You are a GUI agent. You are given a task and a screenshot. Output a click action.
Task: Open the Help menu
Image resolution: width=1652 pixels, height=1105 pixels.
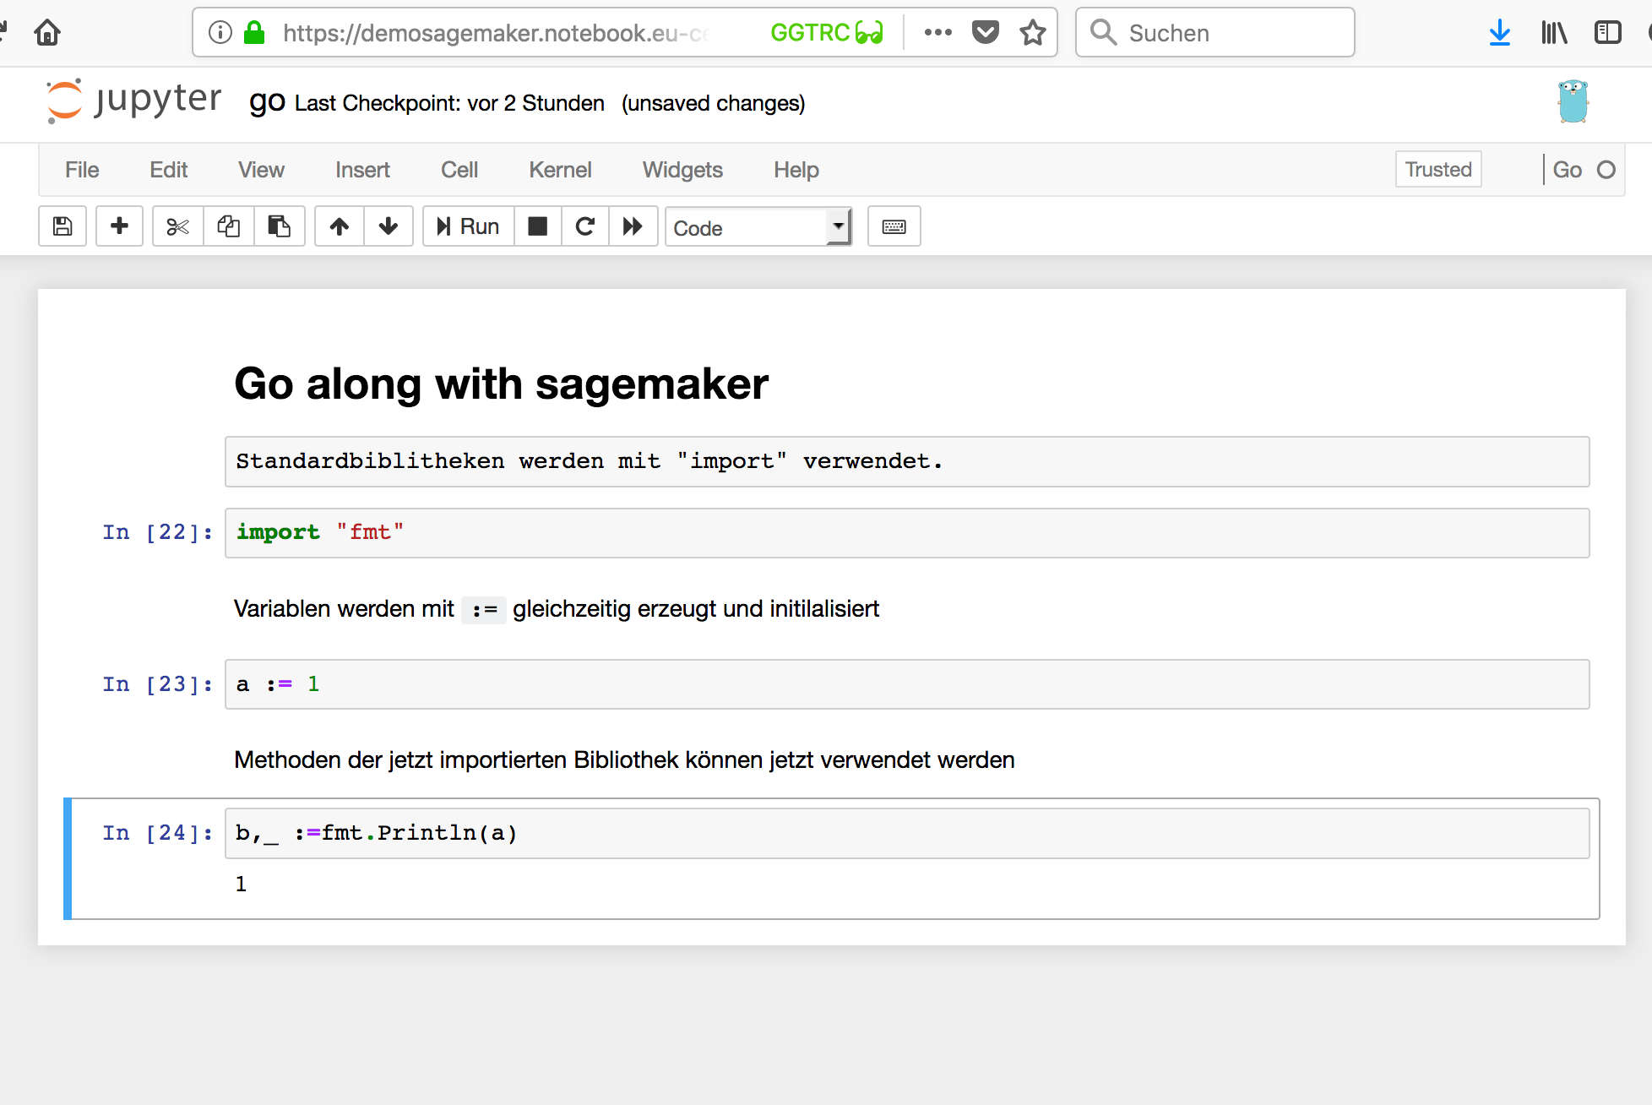796,170
